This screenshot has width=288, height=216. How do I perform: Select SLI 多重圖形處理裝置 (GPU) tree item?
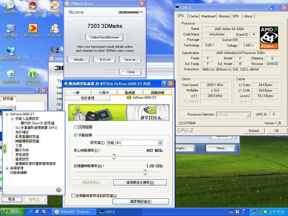coord(36,128)
